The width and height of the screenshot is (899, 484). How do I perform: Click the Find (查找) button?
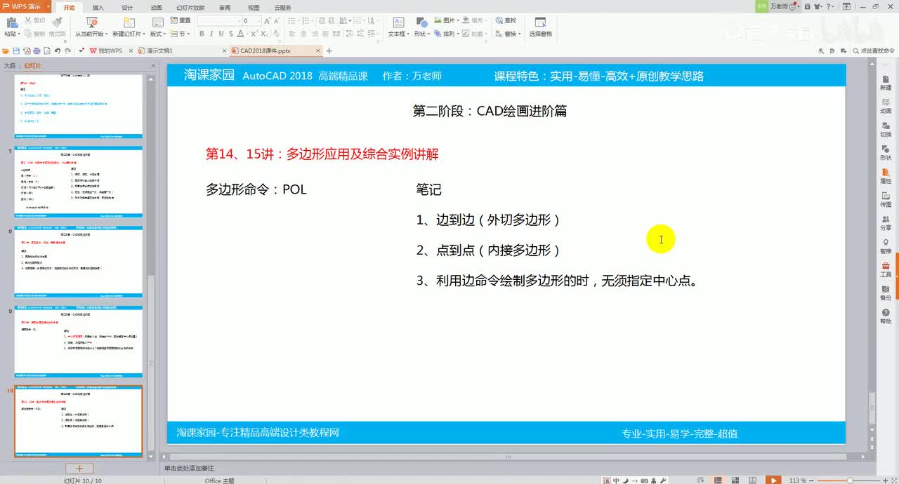pyautogui.click(x=506, y=21)
